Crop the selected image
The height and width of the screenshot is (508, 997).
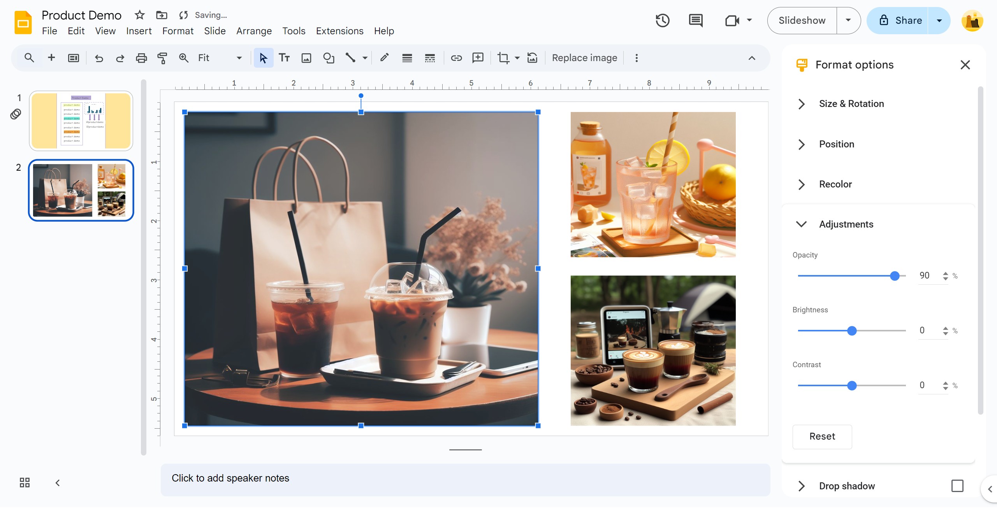pyautogui.click(x=503, y=58)
